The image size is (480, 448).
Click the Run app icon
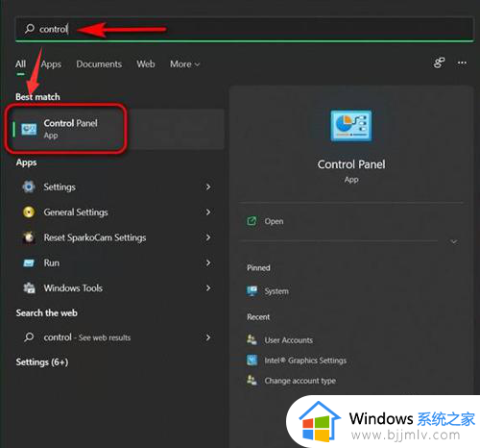point(29,263)
